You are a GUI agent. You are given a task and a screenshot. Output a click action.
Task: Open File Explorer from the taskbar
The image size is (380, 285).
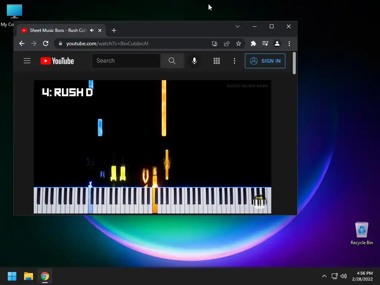(x=28, y=276)
